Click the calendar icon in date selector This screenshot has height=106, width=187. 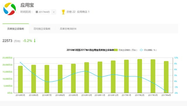37,12
